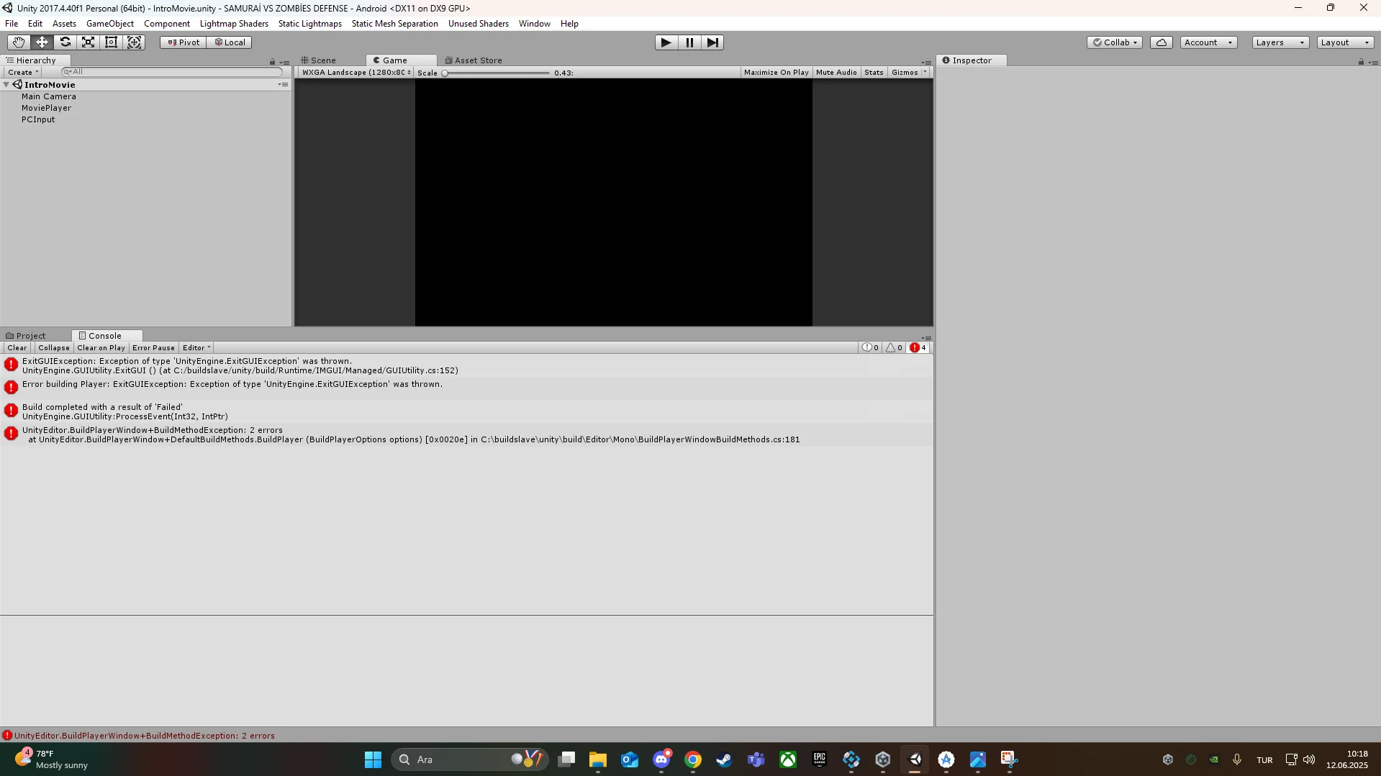
Task: Open the Console panel options menu
Action: (927, 337)
